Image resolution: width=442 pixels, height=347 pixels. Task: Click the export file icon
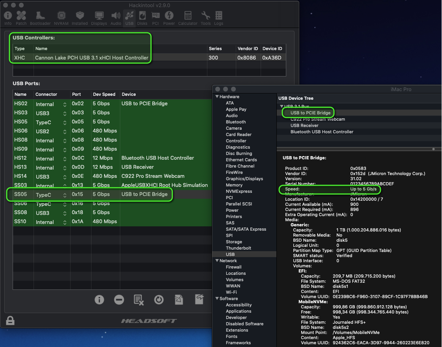coord(200,300)
